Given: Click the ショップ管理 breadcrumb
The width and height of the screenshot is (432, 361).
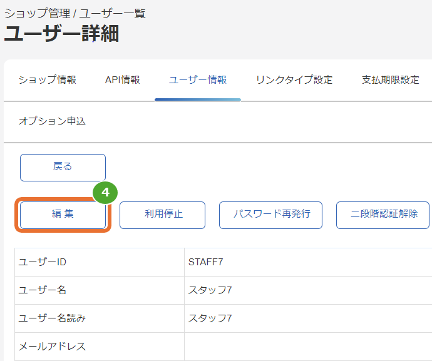Looking at the screenshot, I should (37, 13).
